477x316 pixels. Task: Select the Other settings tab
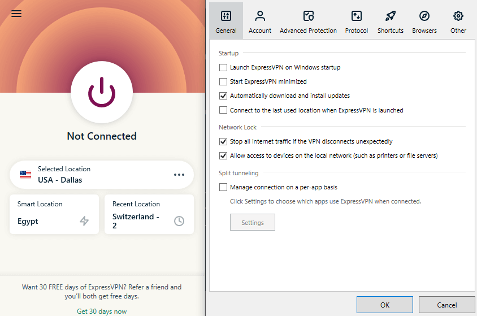(x=458, y=21)
